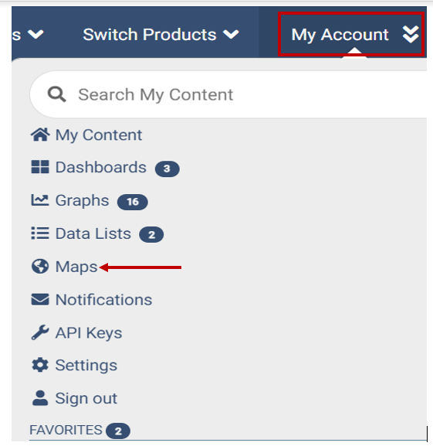Collapse the My Account dropdown menu
The width and height of the screenshot is (433, 446).
[x=351, y=35]
